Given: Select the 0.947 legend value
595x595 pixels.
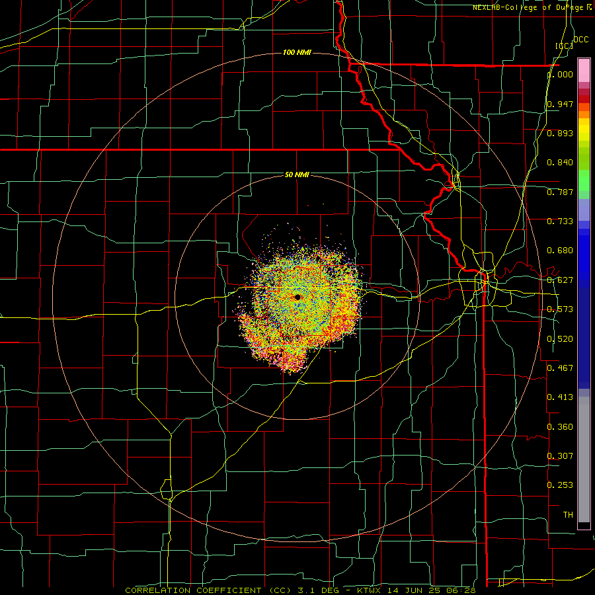Looking at the screenshot, I should point(560,104).
